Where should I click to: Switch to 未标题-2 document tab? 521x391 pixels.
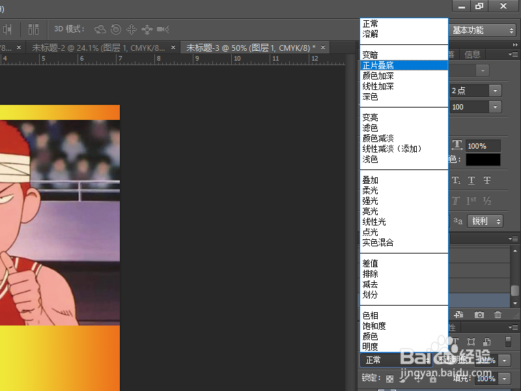coord(98,48)
